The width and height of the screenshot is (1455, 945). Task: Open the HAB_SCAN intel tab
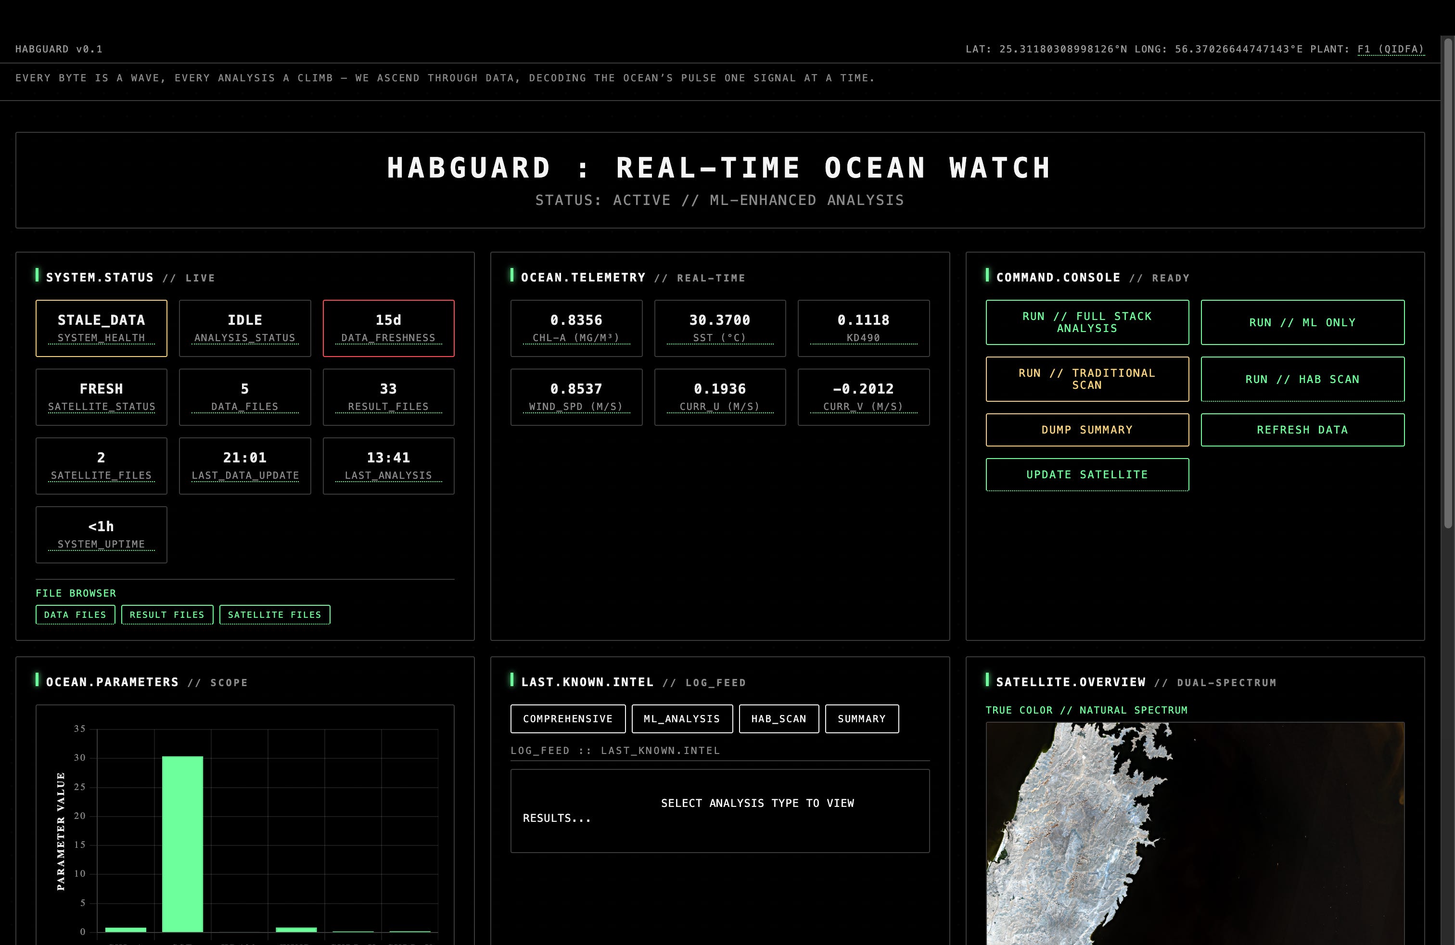(x=778, y=718)
